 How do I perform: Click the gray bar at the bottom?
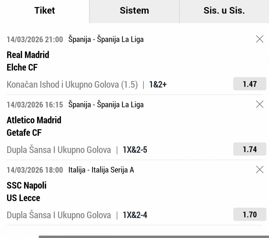154,237
